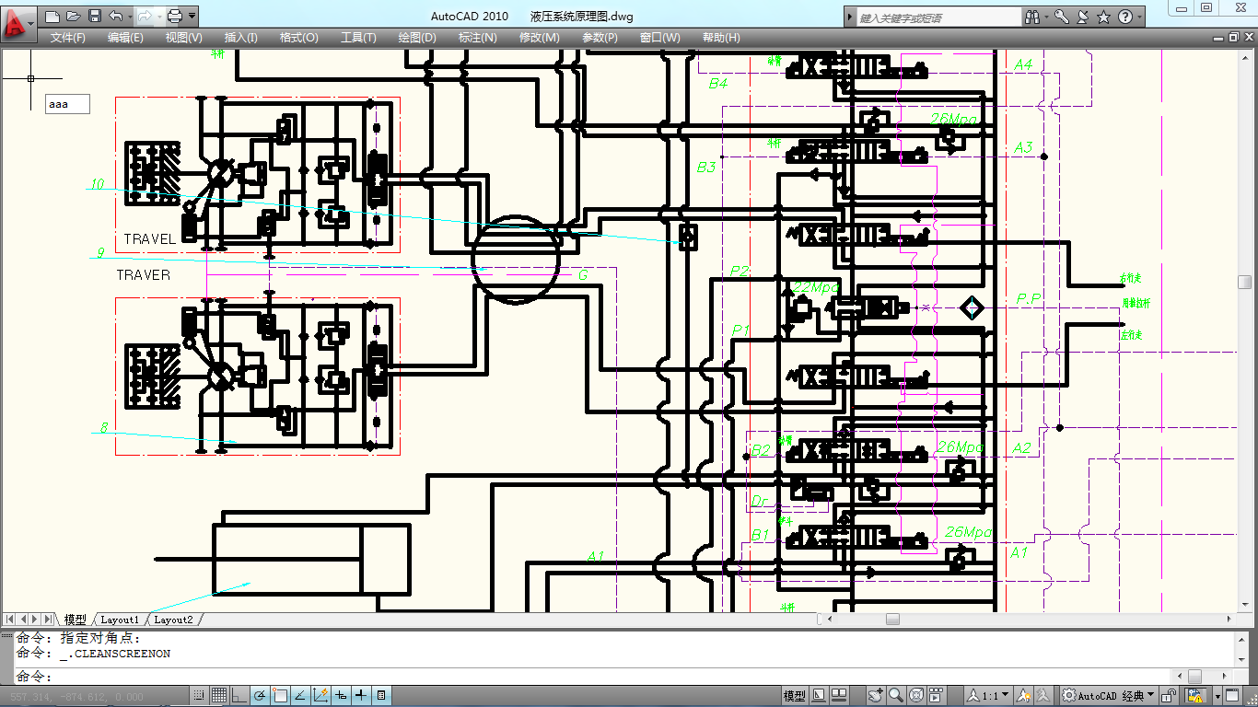Image resolution: width=1258 pixels, height=707 pixels.
Task: Open the SteeringWheels tool in status bar
Action: pos(917,695)
